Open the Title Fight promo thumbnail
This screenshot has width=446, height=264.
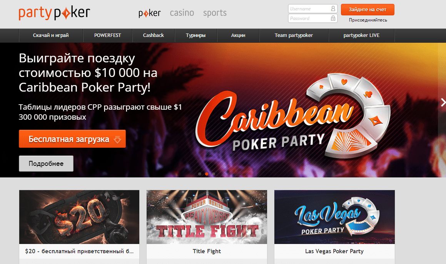[207, 217]
